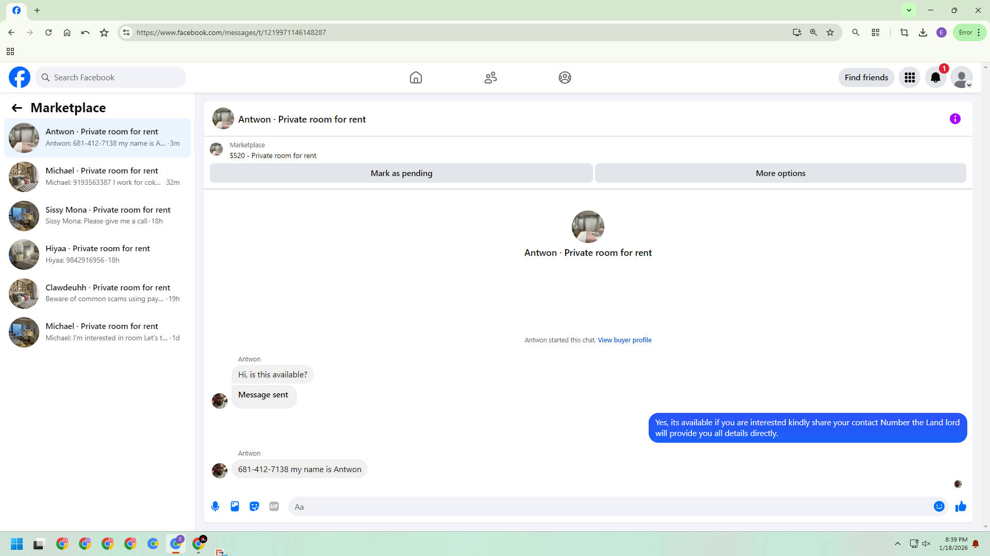The width and height of the screenshot is (990, 556).
Task: Click the voice clip microphone icon
Action: coord(216,507)
